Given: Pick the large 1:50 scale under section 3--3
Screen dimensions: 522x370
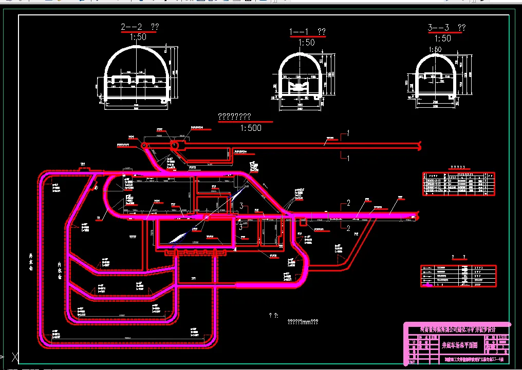Looking at the screenshot, I should point(443,38).
